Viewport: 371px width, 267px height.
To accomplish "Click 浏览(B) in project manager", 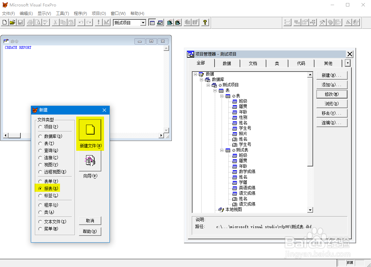I will point(332,104).
